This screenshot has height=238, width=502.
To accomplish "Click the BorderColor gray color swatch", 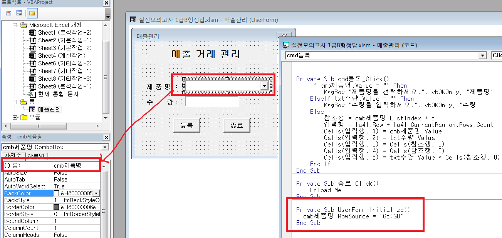I will (x=56, y=207).
